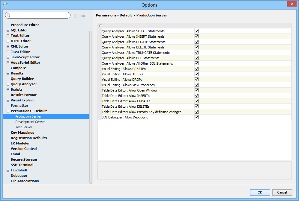The height and width of the screenshot is (201, 299).
Task: Click the Cancel button
Action: point(282,192)
